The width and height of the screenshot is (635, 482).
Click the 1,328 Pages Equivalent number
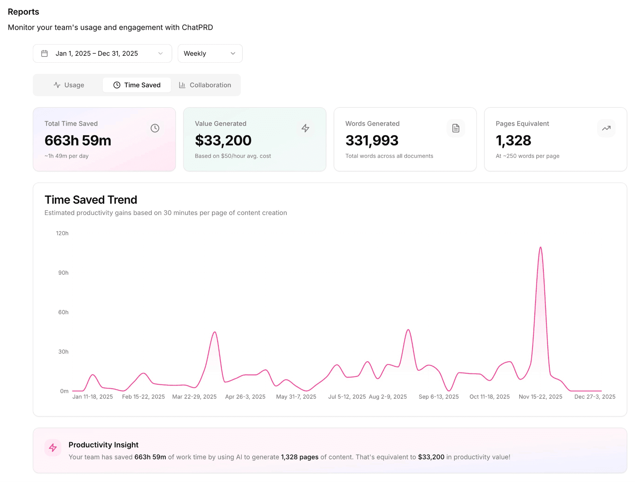click(513, 140)
